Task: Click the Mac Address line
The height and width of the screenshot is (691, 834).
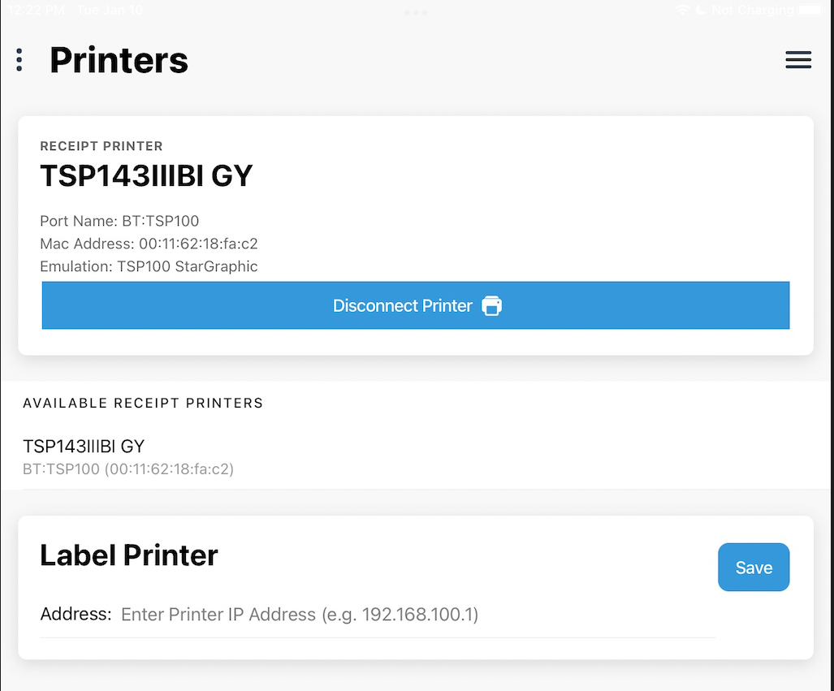Action: pos(149,244)
